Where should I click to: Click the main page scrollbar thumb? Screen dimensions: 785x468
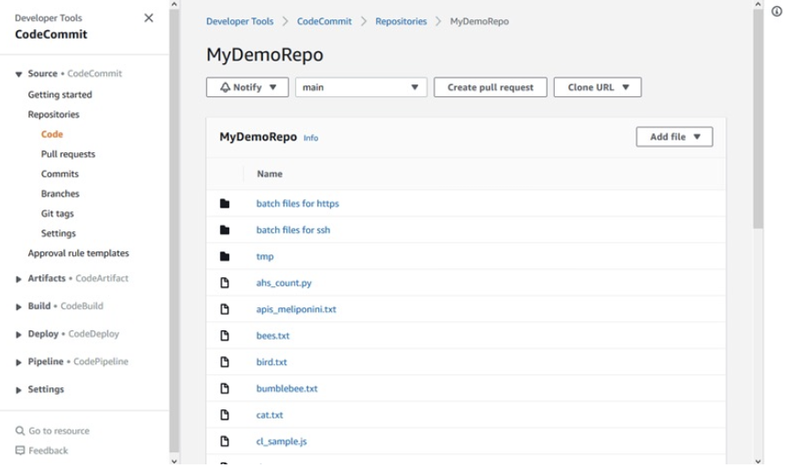pos(758,118)
